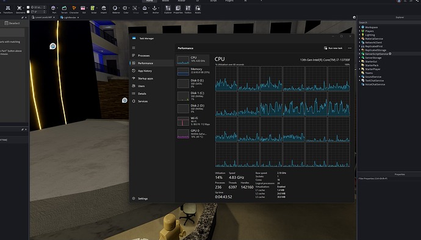The height and width of the screenshot is (240, 421).
Task: Open dropdown arrow next to Geometric
Action: point(24,8)
